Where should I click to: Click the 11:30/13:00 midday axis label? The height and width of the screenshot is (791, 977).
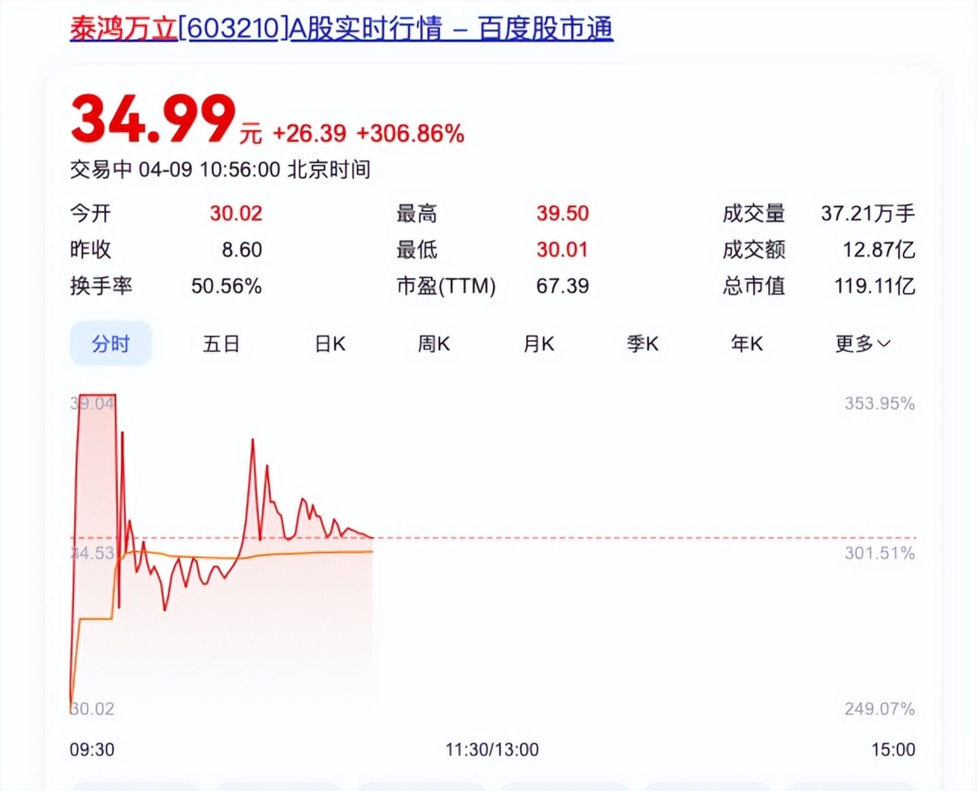(492, 750)
